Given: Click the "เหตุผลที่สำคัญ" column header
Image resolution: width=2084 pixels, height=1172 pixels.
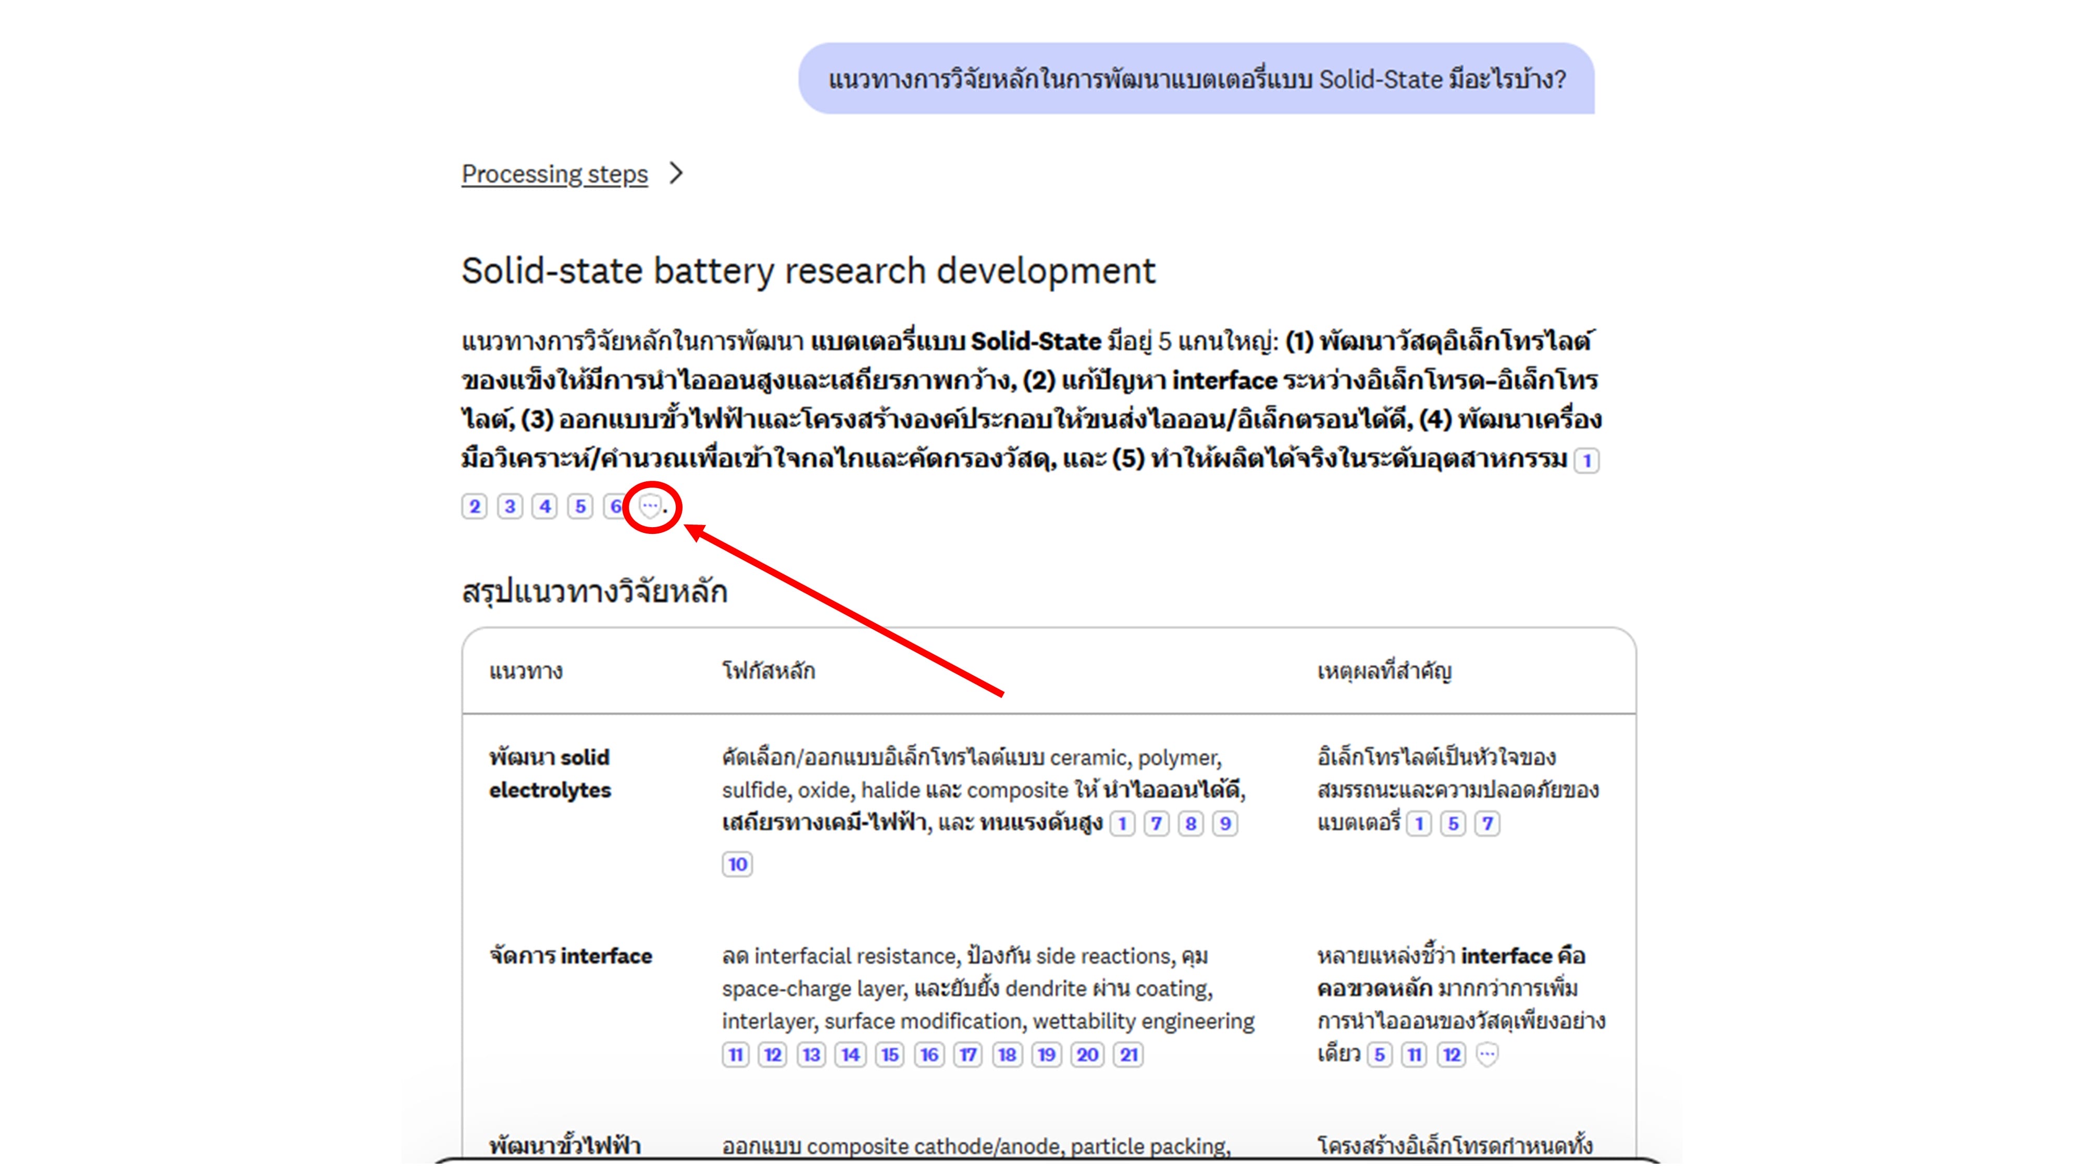Looking at the screenshot, I should pyautogui.click(x=1384, y=670).
